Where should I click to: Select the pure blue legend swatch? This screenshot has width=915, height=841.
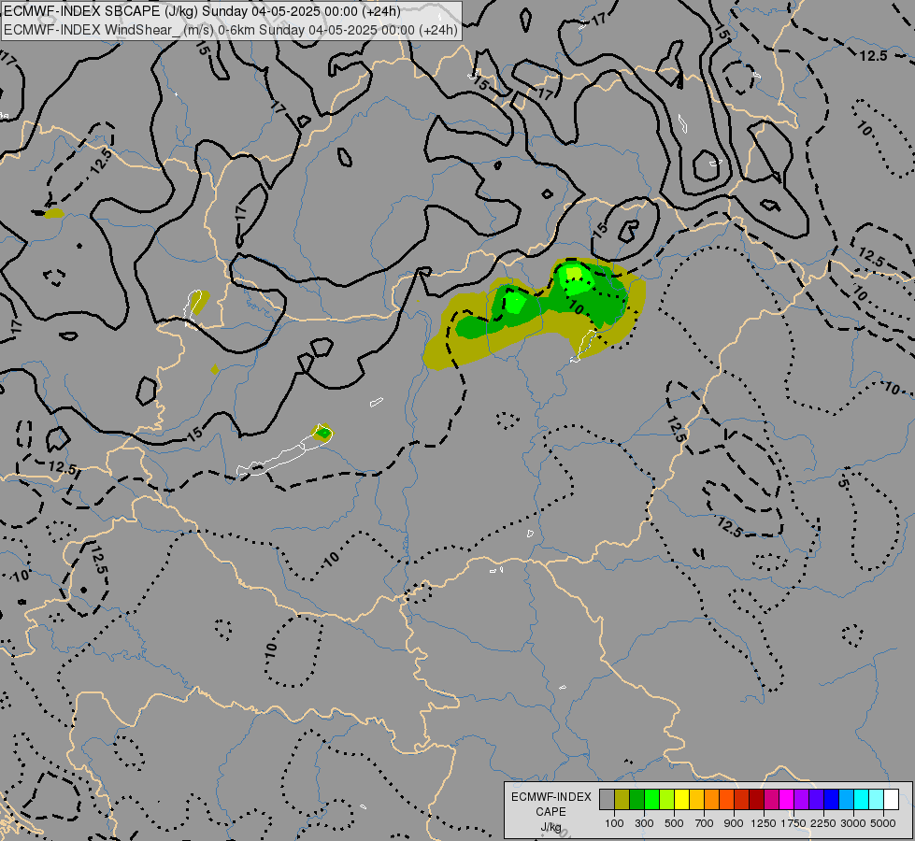831,800
